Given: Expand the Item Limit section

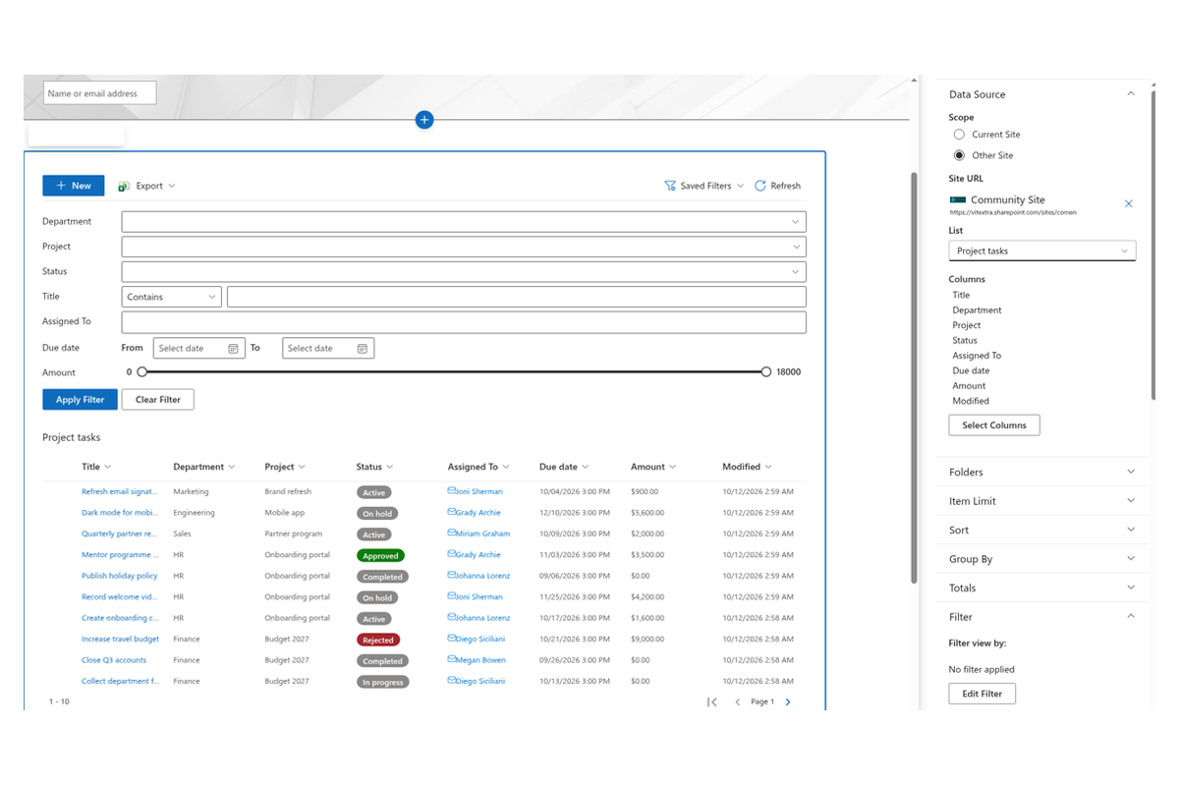Looking at the screenshot, I should click(x=1131, y=501).
